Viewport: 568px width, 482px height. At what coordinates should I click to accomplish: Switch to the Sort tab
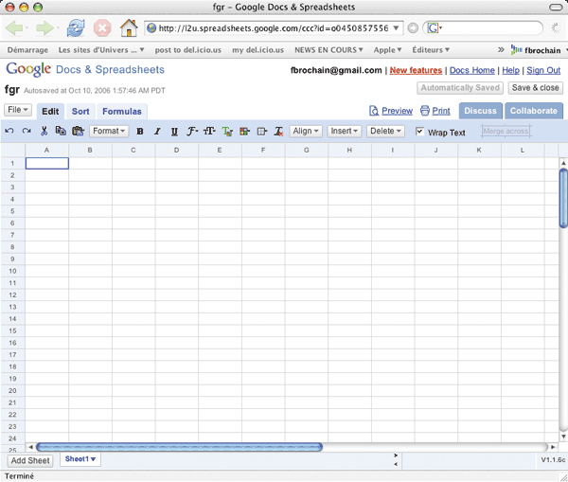(x=80, y=112)
